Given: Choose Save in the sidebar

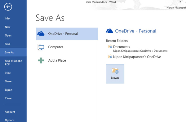Looking at the screenshot, I should pyautogui.click(x=13, y=44).
